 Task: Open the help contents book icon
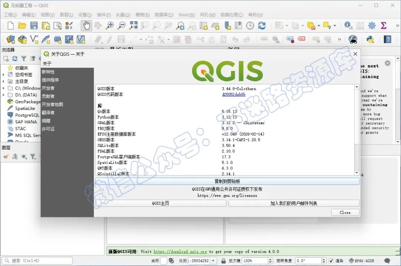point(387,39)
